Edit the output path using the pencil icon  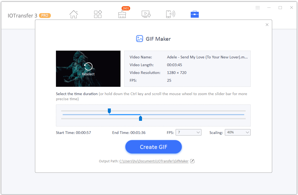192,161
